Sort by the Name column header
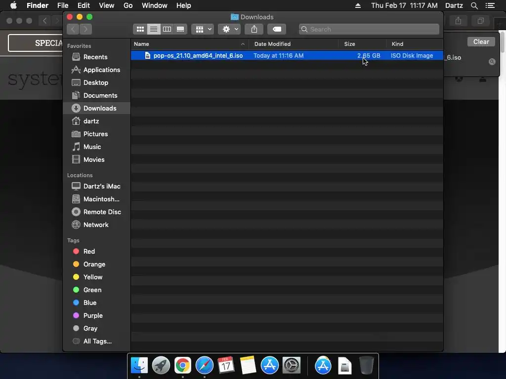This screenshot has height=379, width=506. point(189,44)
